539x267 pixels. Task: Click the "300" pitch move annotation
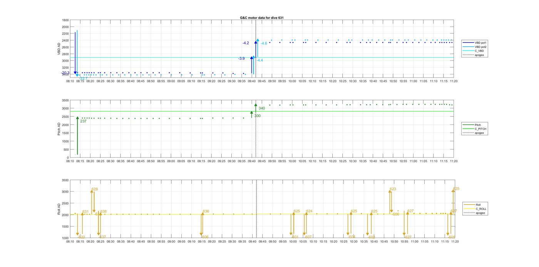[258, 116]
